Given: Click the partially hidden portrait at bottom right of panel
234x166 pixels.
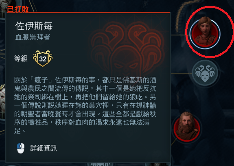Looking at the screenshot, I should (158, 164).
